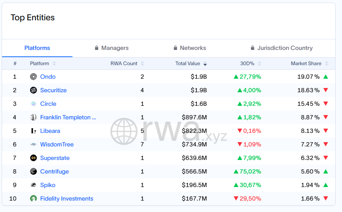Click the $1.6B total value cell
342x212 pixels.
tap(199, 104)
